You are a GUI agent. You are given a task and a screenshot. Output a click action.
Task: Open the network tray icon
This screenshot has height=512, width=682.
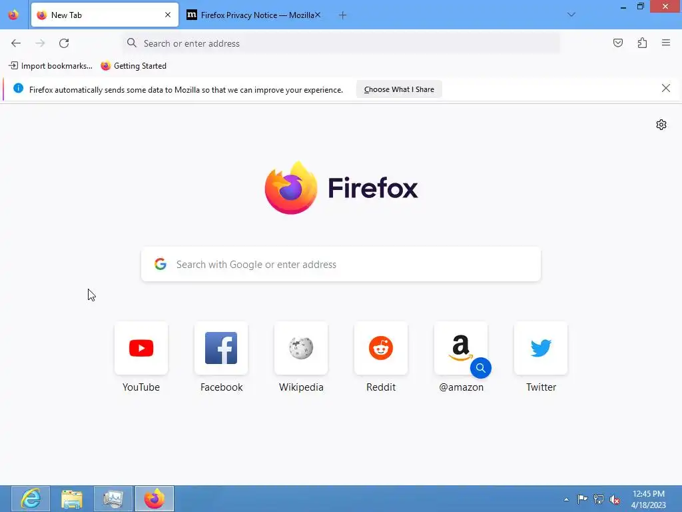[599, 499]
